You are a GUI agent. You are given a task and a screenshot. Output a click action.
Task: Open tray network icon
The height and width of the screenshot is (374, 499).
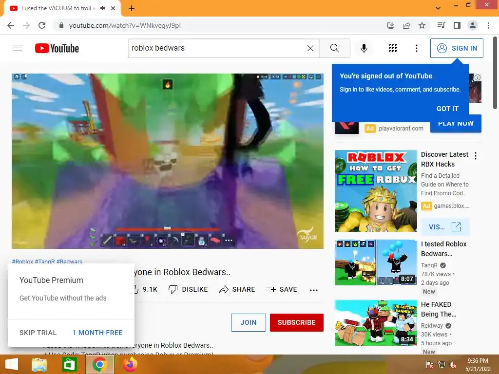tap(441, 365)
